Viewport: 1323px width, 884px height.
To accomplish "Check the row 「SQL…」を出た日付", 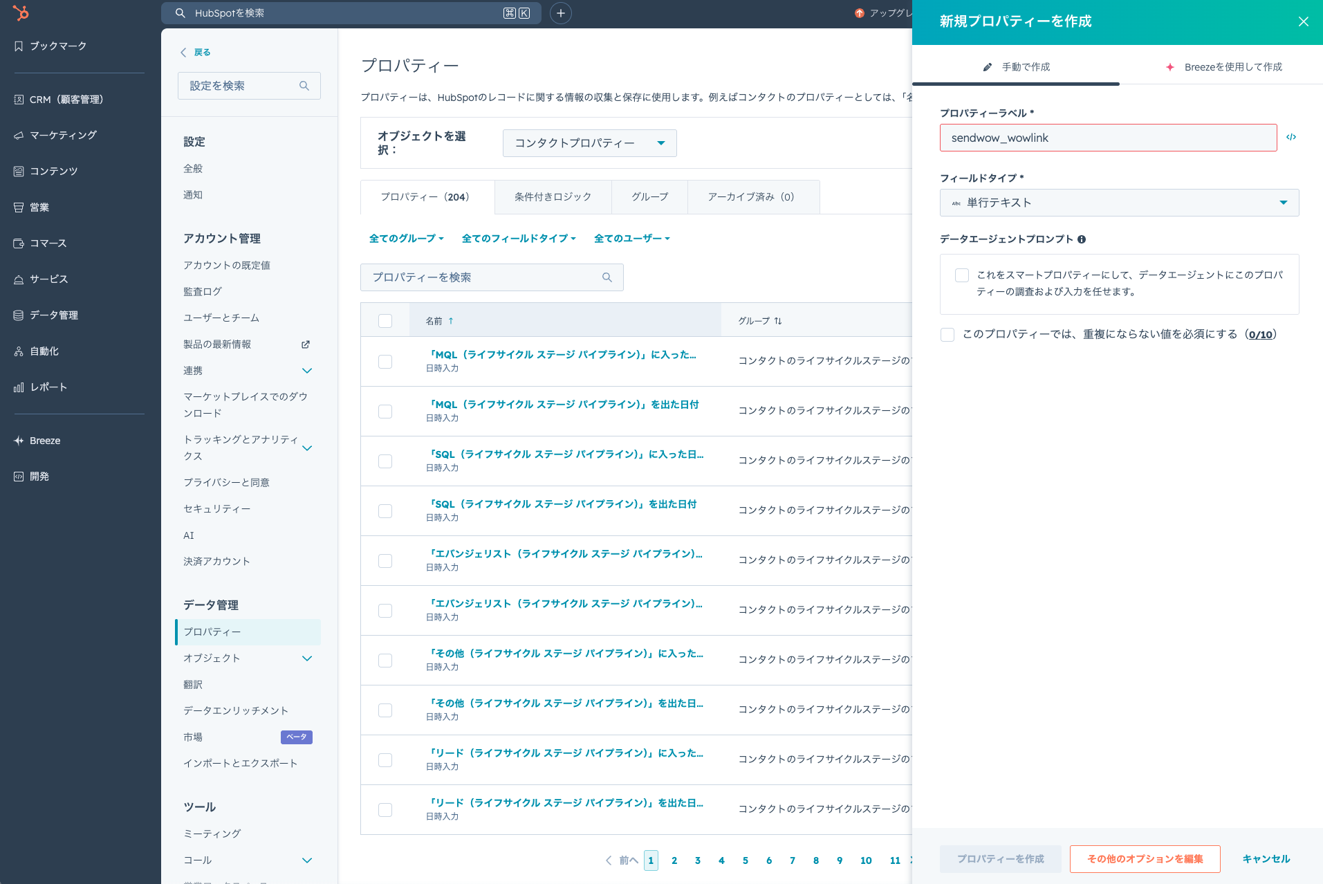I will point(385,511).
